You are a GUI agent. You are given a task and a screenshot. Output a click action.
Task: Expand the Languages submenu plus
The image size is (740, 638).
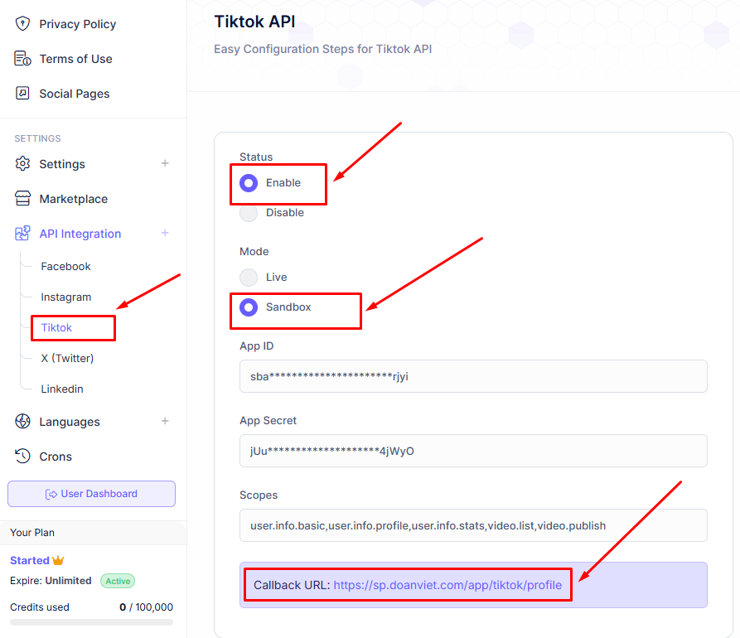(165, 421)
